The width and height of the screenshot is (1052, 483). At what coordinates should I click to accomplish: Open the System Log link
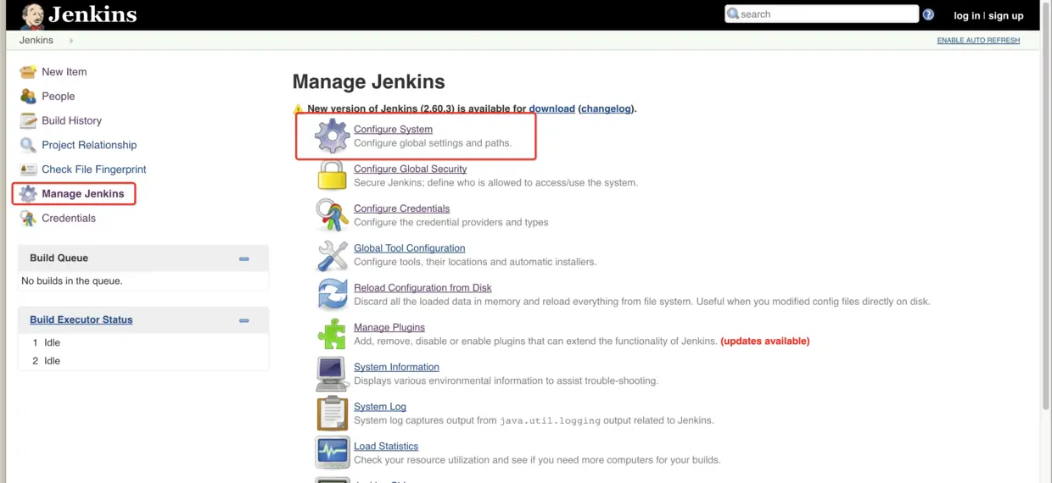click(x=380, y=407)
